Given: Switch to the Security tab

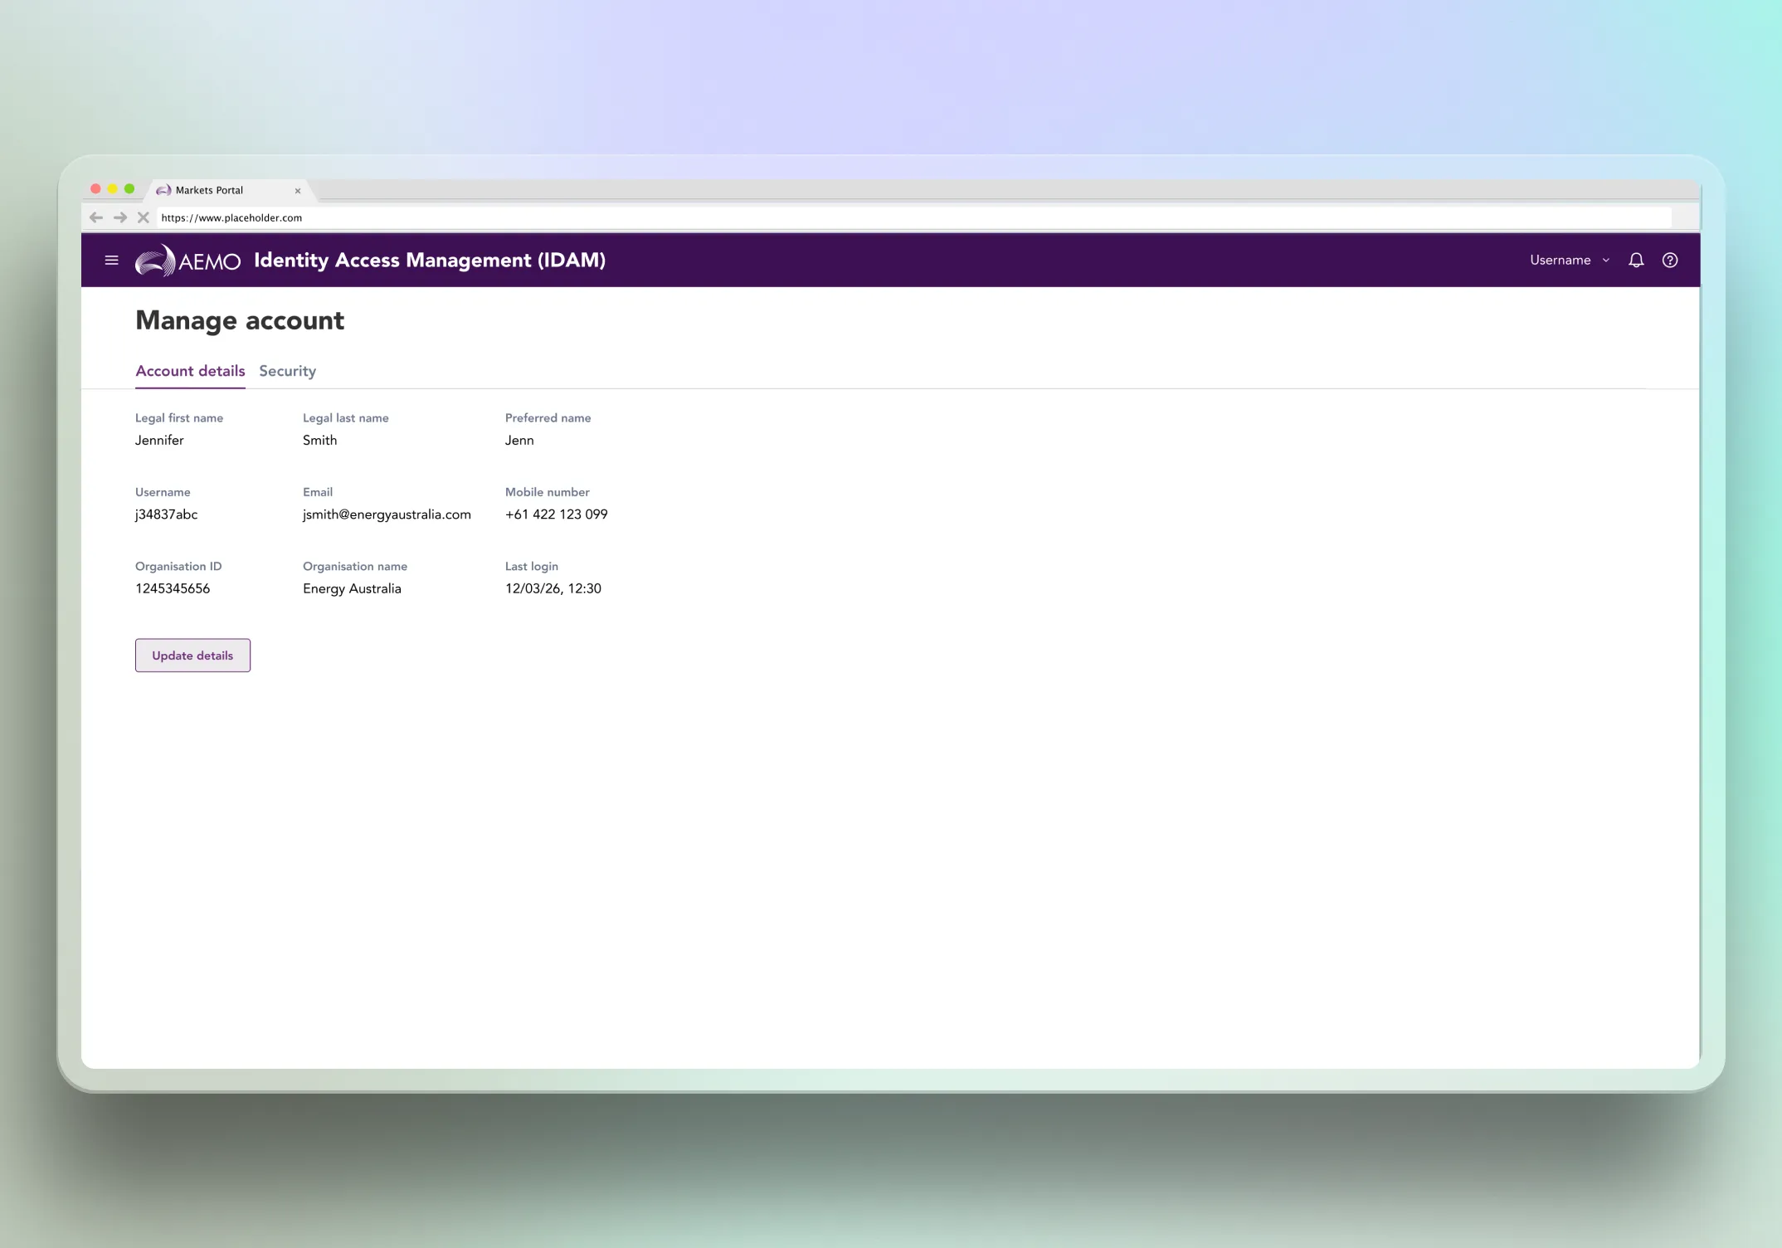Looking at the screenshot, I should (287, 371).
